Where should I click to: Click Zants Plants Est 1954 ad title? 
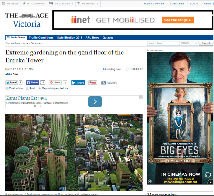click(27, 98)
